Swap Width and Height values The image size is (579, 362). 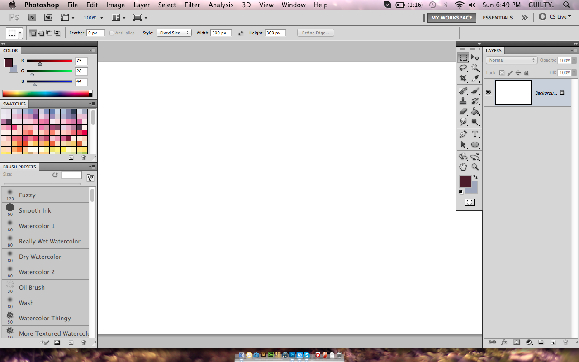241,33
